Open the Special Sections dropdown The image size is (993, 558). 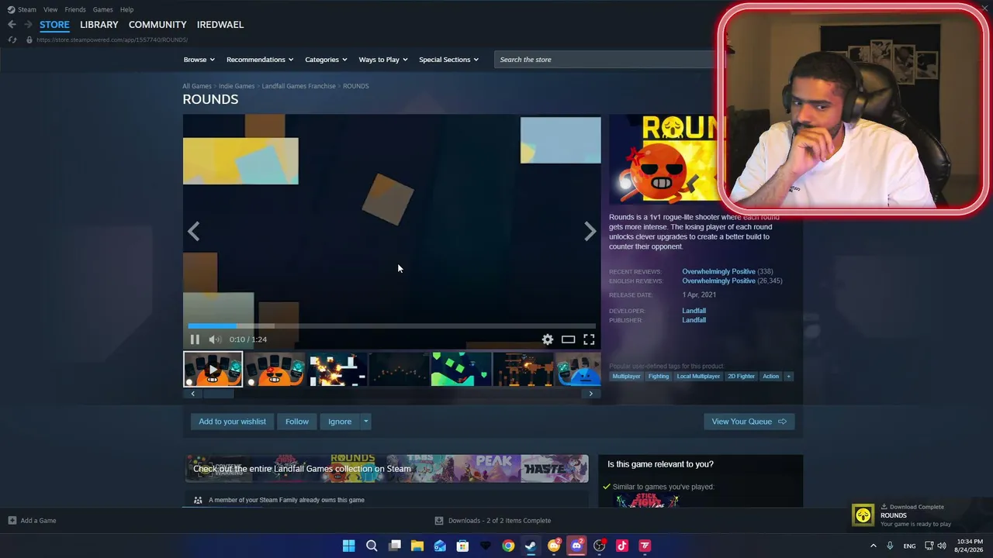coord(449,60)
